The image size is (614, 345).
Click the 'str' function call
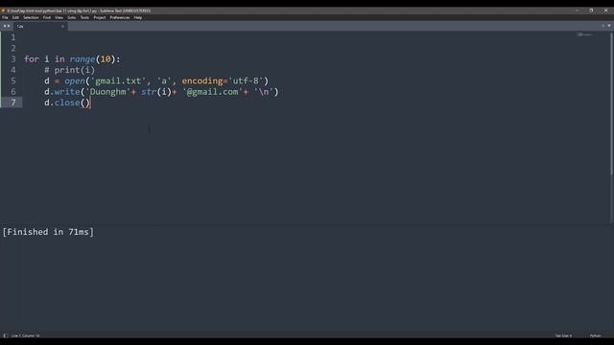coord(149,92)
